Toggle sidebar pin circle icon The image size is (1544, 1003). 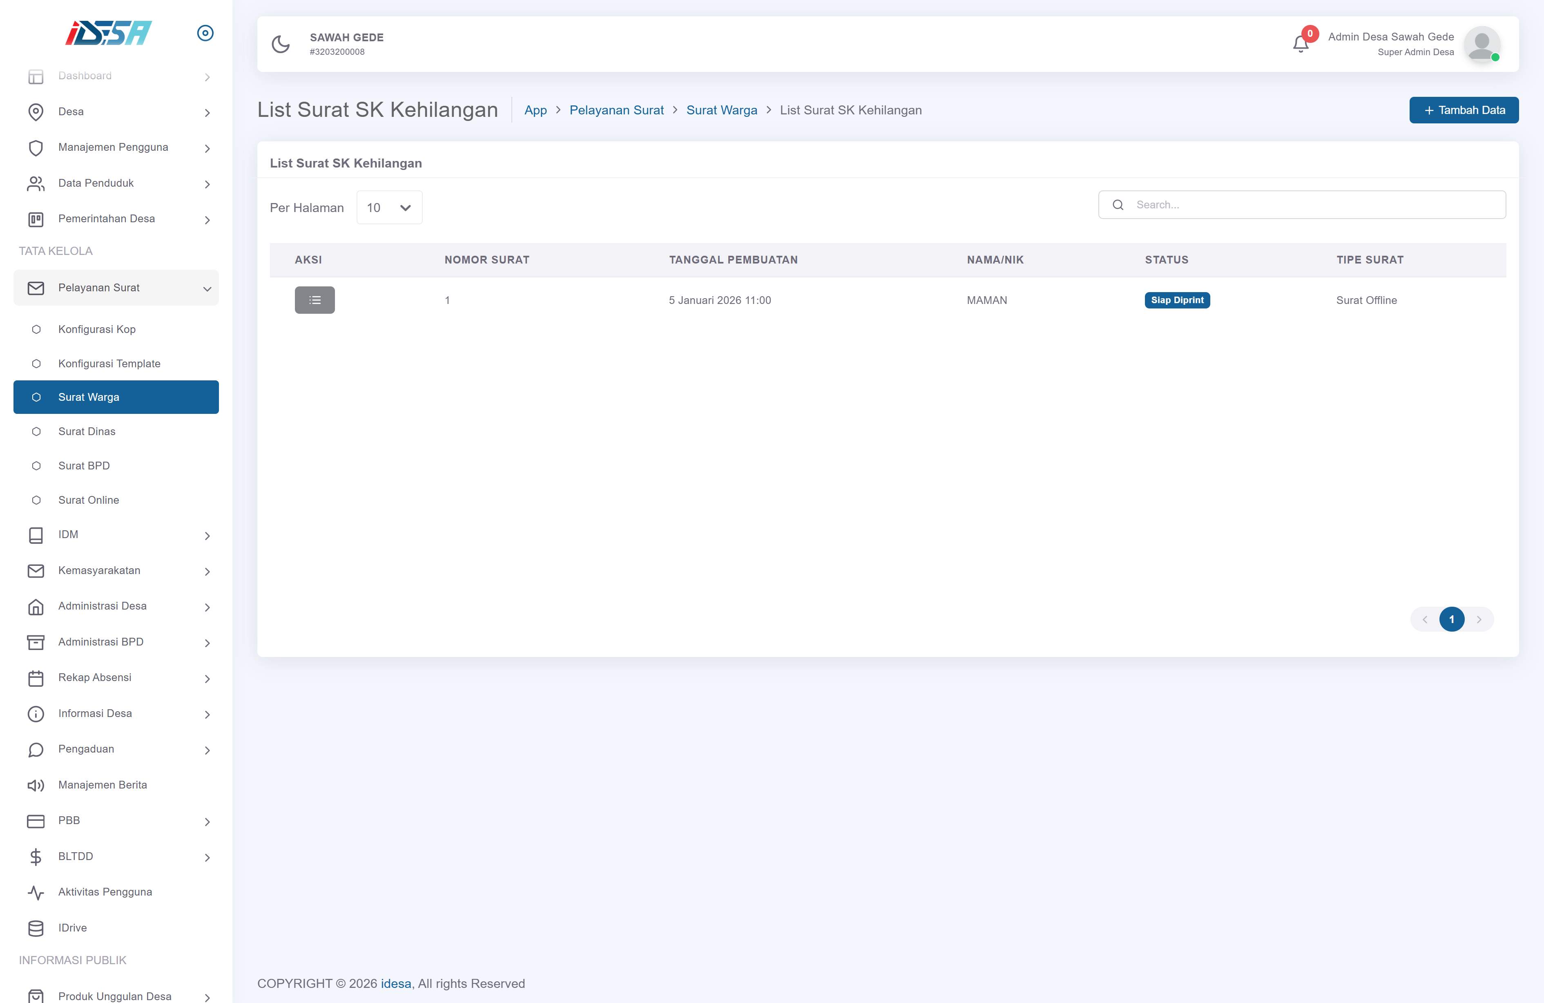[205, 33]
